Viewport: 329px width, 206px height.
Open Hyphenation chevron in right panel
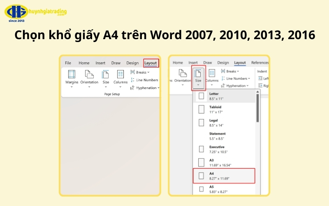(x=248, y=86)
